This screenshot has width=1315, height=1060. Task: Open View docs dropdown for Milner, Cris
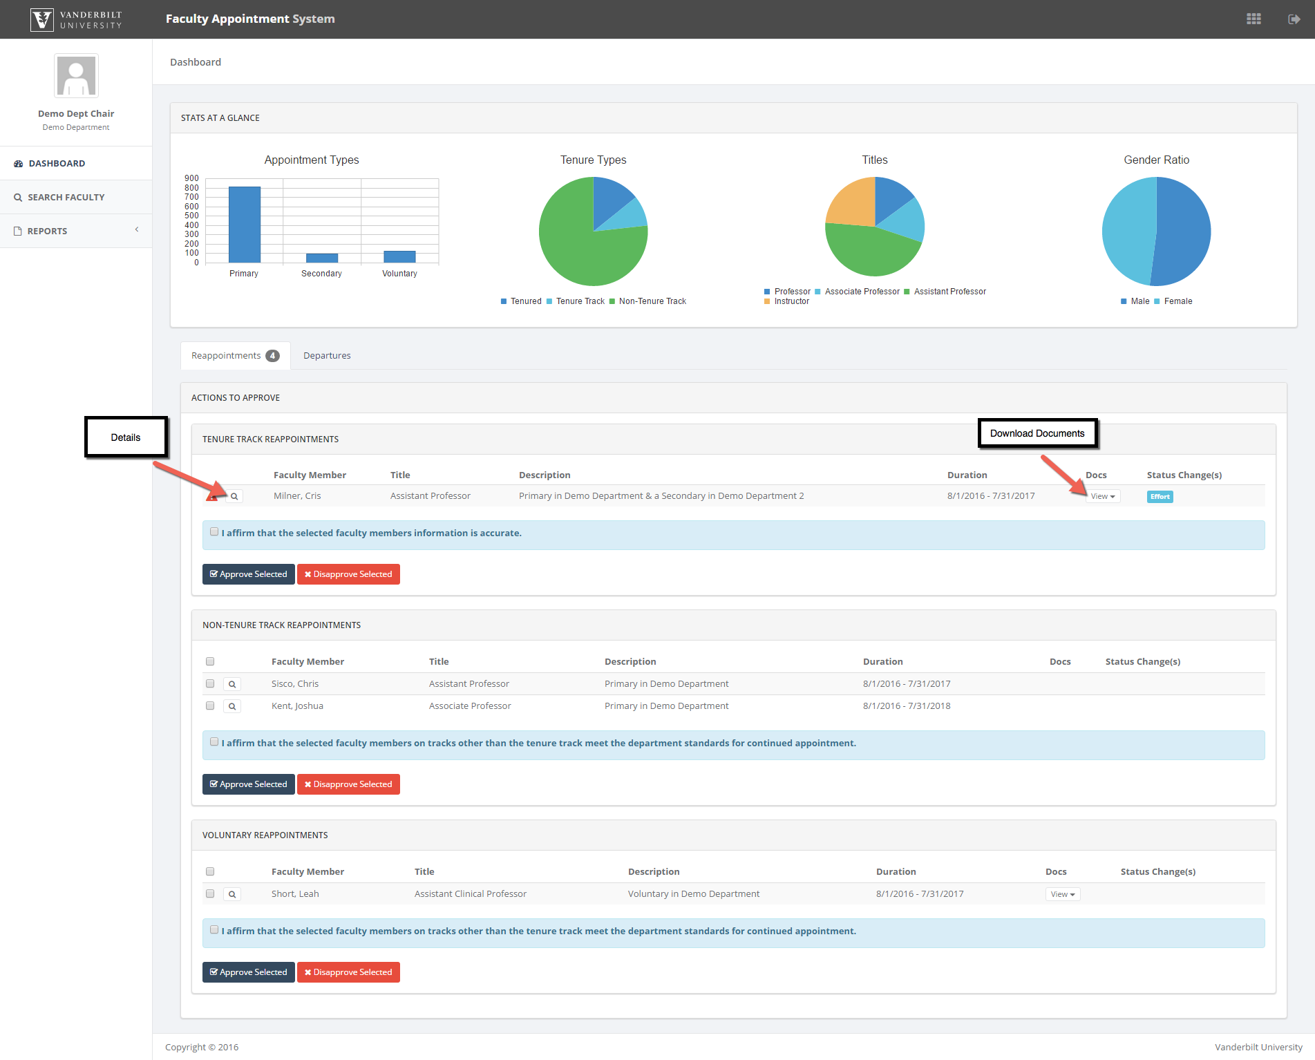point(1102,496)
